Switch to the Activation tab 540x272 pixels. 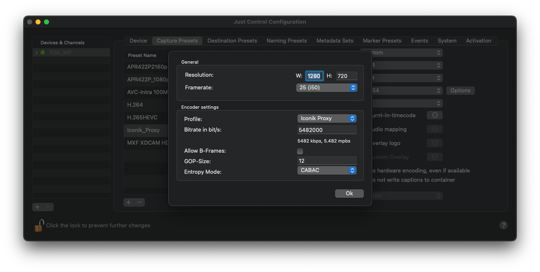point(478,41)
